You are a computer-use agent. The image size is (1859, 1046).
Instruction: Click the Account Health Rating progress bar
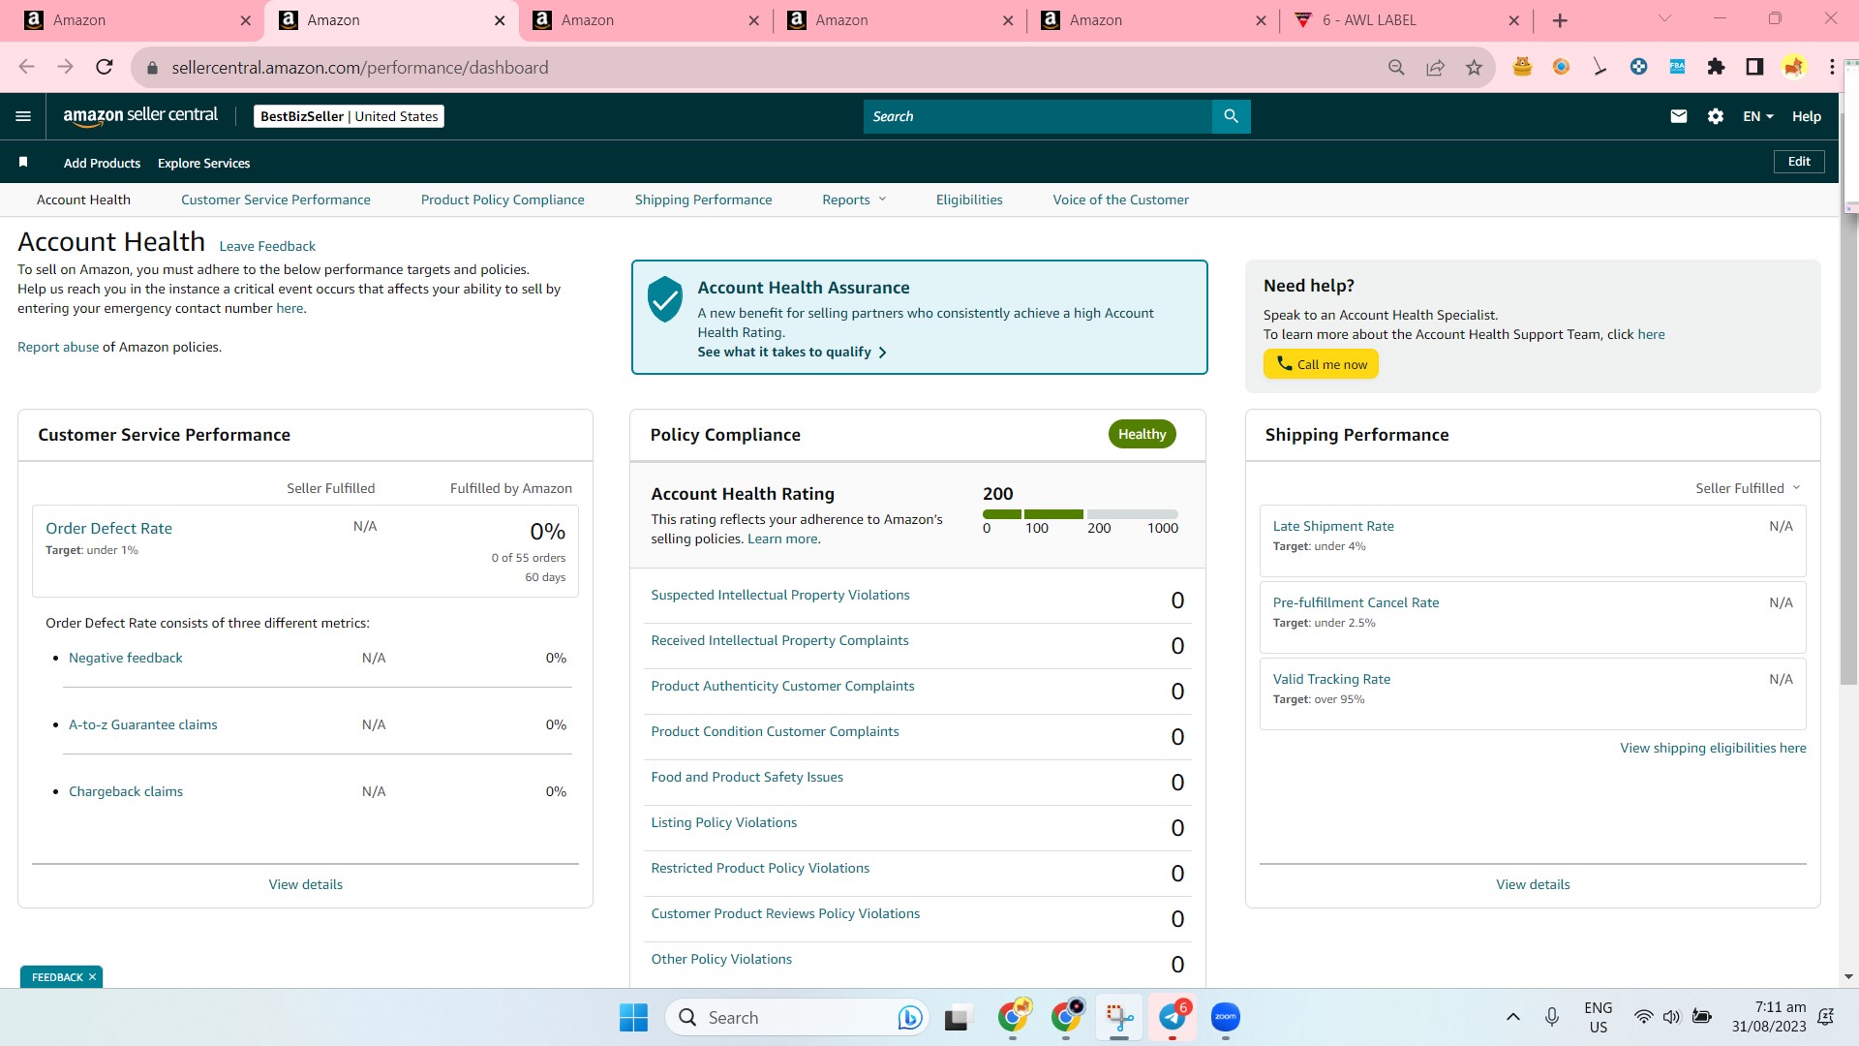[1081, 514]
